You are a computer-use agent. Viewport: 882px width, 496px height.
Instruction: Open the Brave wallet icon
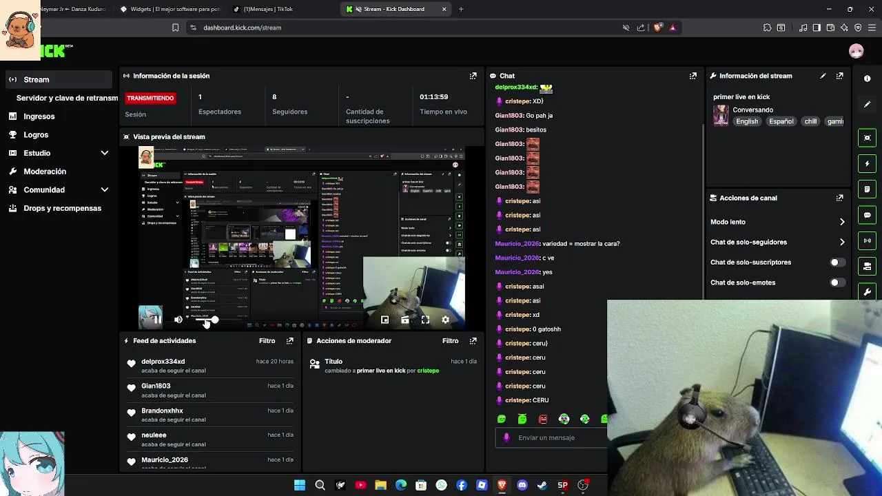pos(830,28)
